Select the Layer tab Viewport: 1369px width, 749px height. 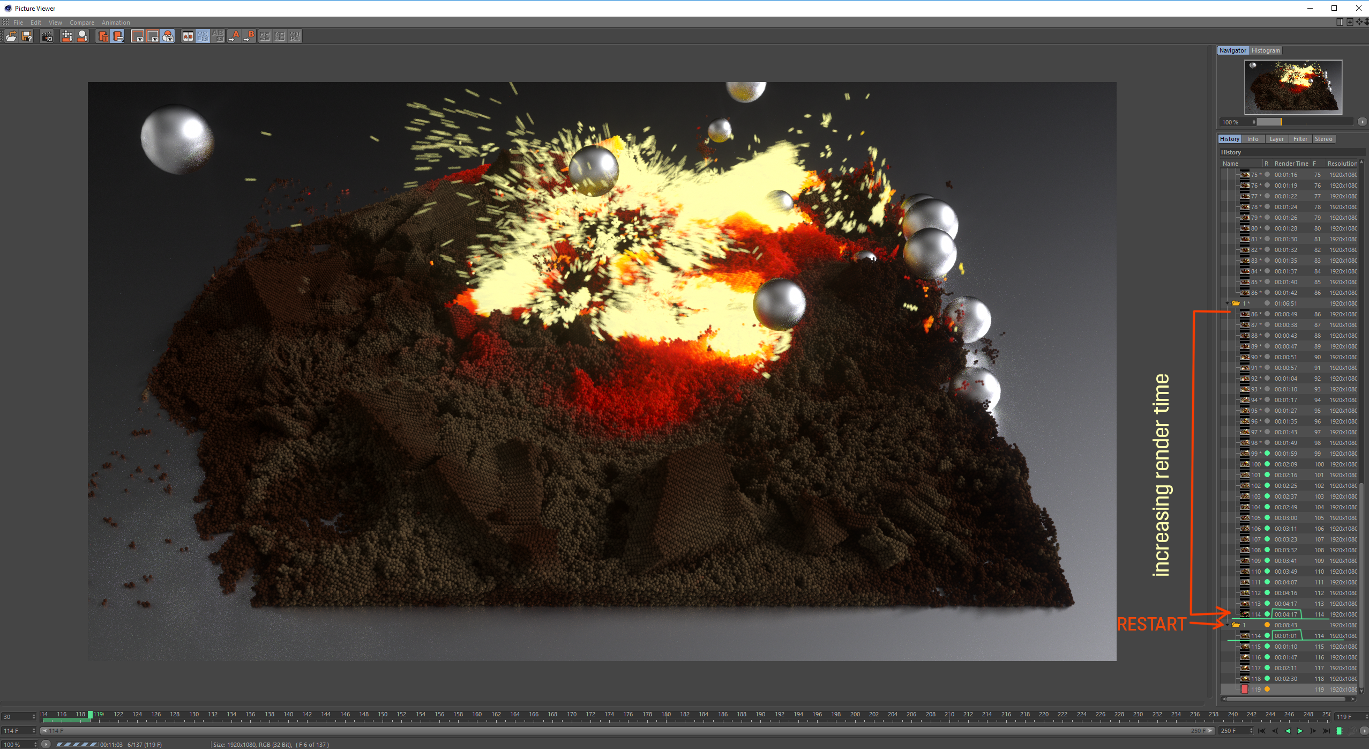pyautogui.click(x=1276, y=139)
